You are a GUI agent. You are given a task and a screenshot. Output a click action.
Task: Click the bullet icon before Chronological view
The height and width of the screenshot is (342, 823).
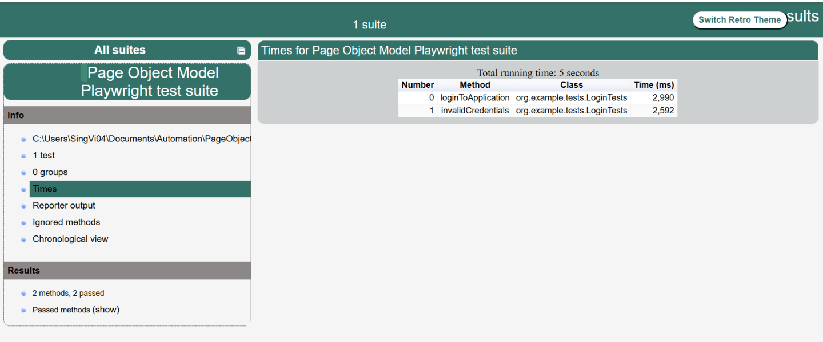(x=23, y=239)
